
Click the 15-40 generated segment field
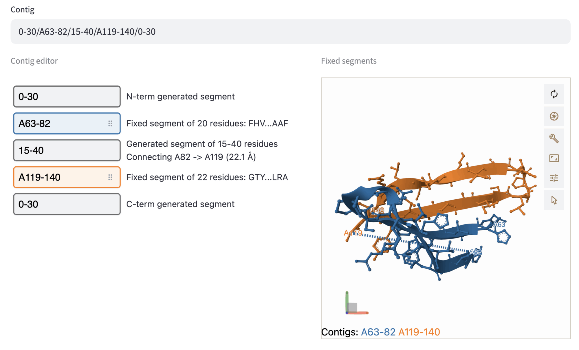pos(67,150)
